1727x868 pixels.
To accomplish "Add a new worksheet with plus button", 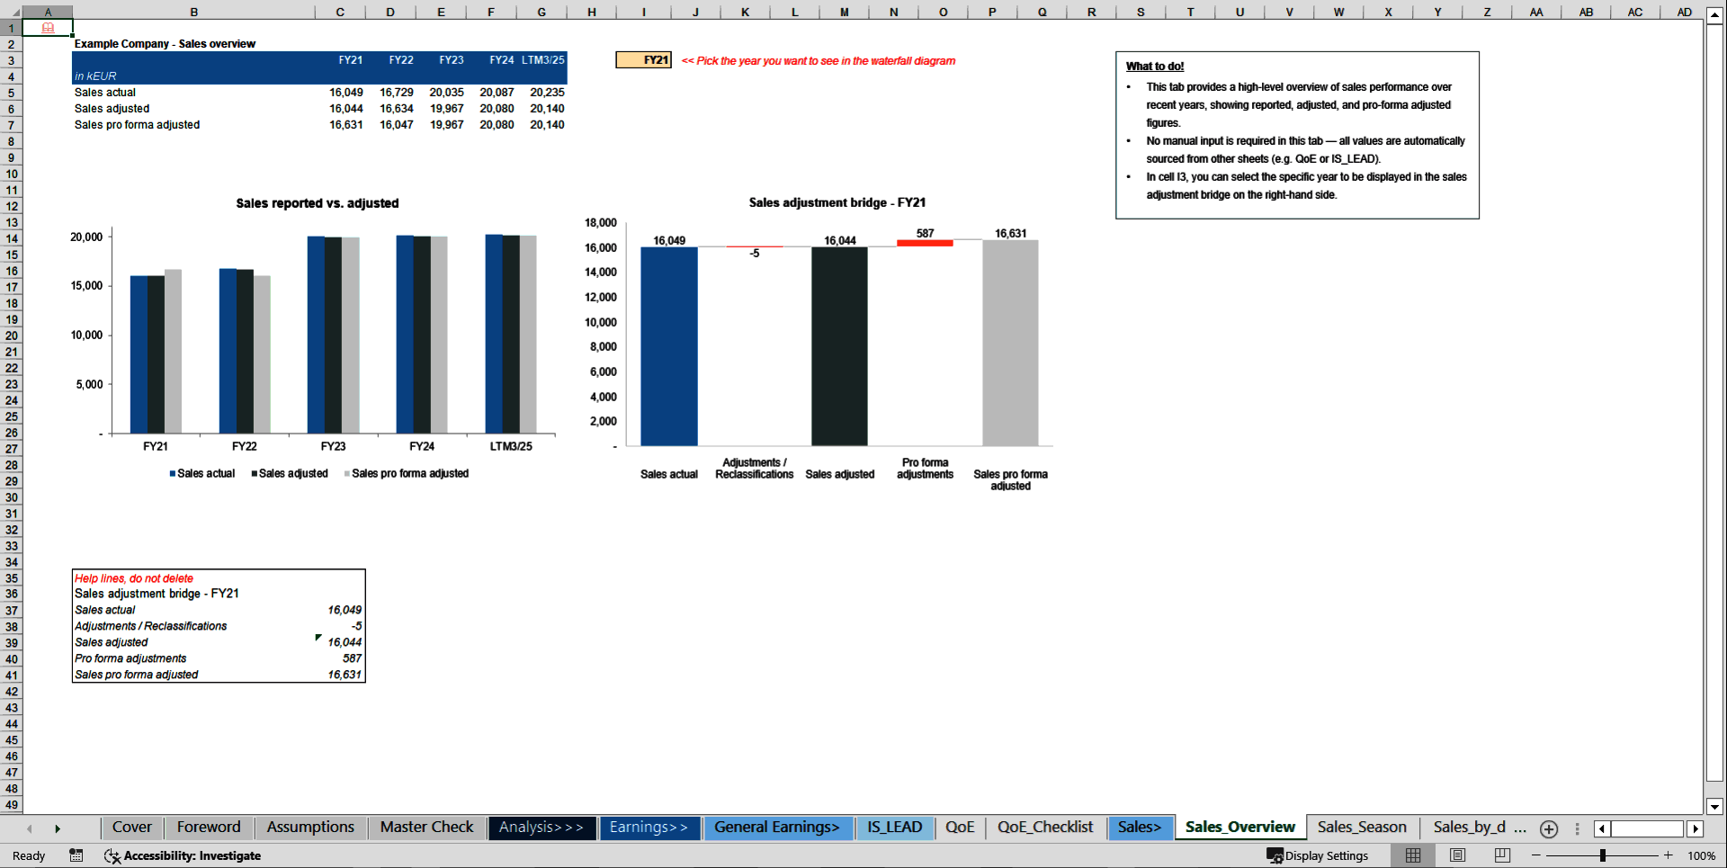I will [x=1549, y=828].
